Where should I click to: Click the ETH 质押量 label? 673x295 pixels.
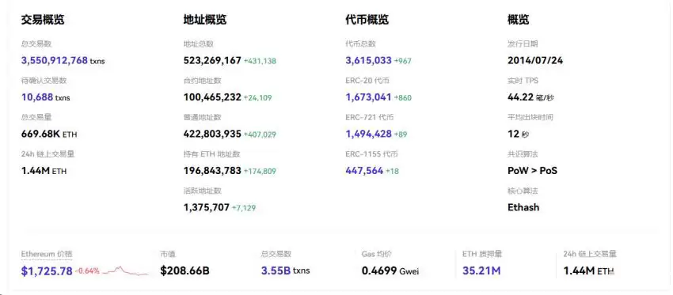click(482, 254)
